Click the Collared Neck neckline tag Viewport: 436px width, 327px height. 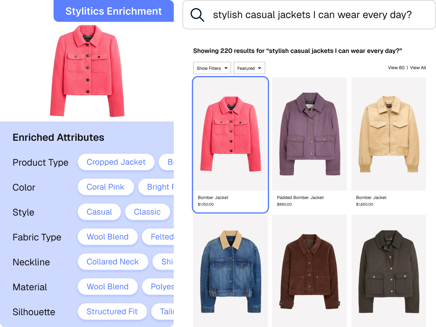pyautogui.click(x=113, y=262)
